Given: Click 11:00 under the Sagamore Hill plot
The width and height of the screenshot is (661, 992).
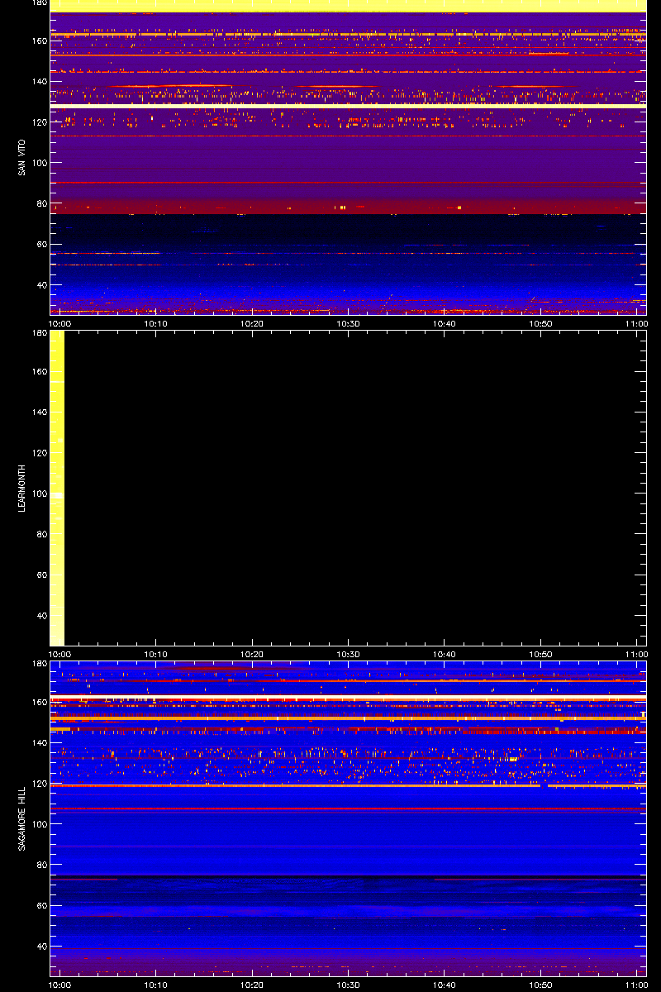Looking at the screenshot, I should [636, 985].
